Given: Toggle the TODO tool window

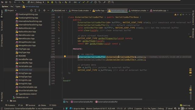Looking at the screenshot, I should [53, 105].
